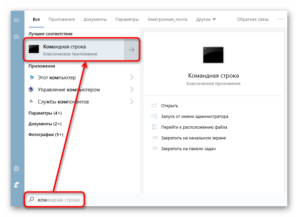298x217 pixels.
Task: Expand the chevron for Службы компонентов
Action: (132, 101)
